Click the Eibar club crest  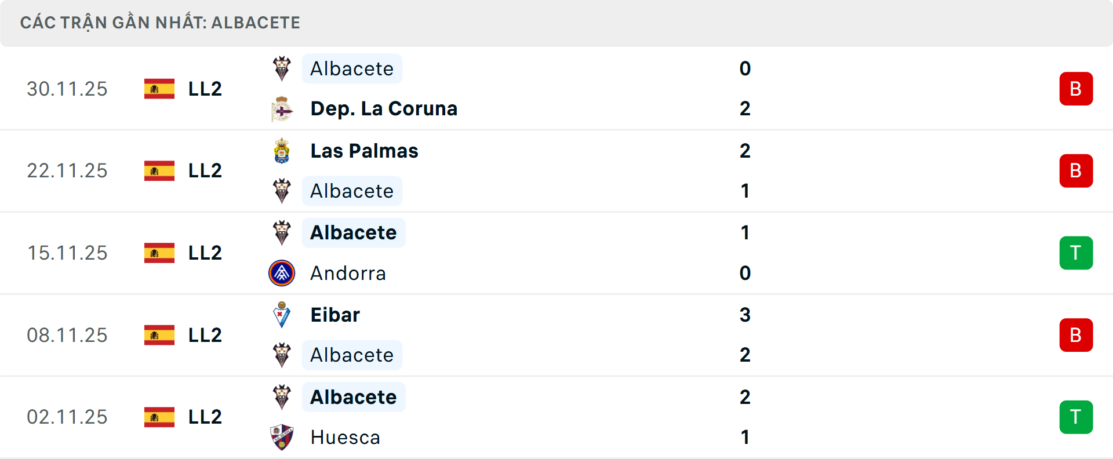(282, 315)
